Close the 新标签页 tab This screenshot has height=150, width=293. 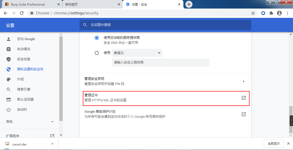[119, 4]
